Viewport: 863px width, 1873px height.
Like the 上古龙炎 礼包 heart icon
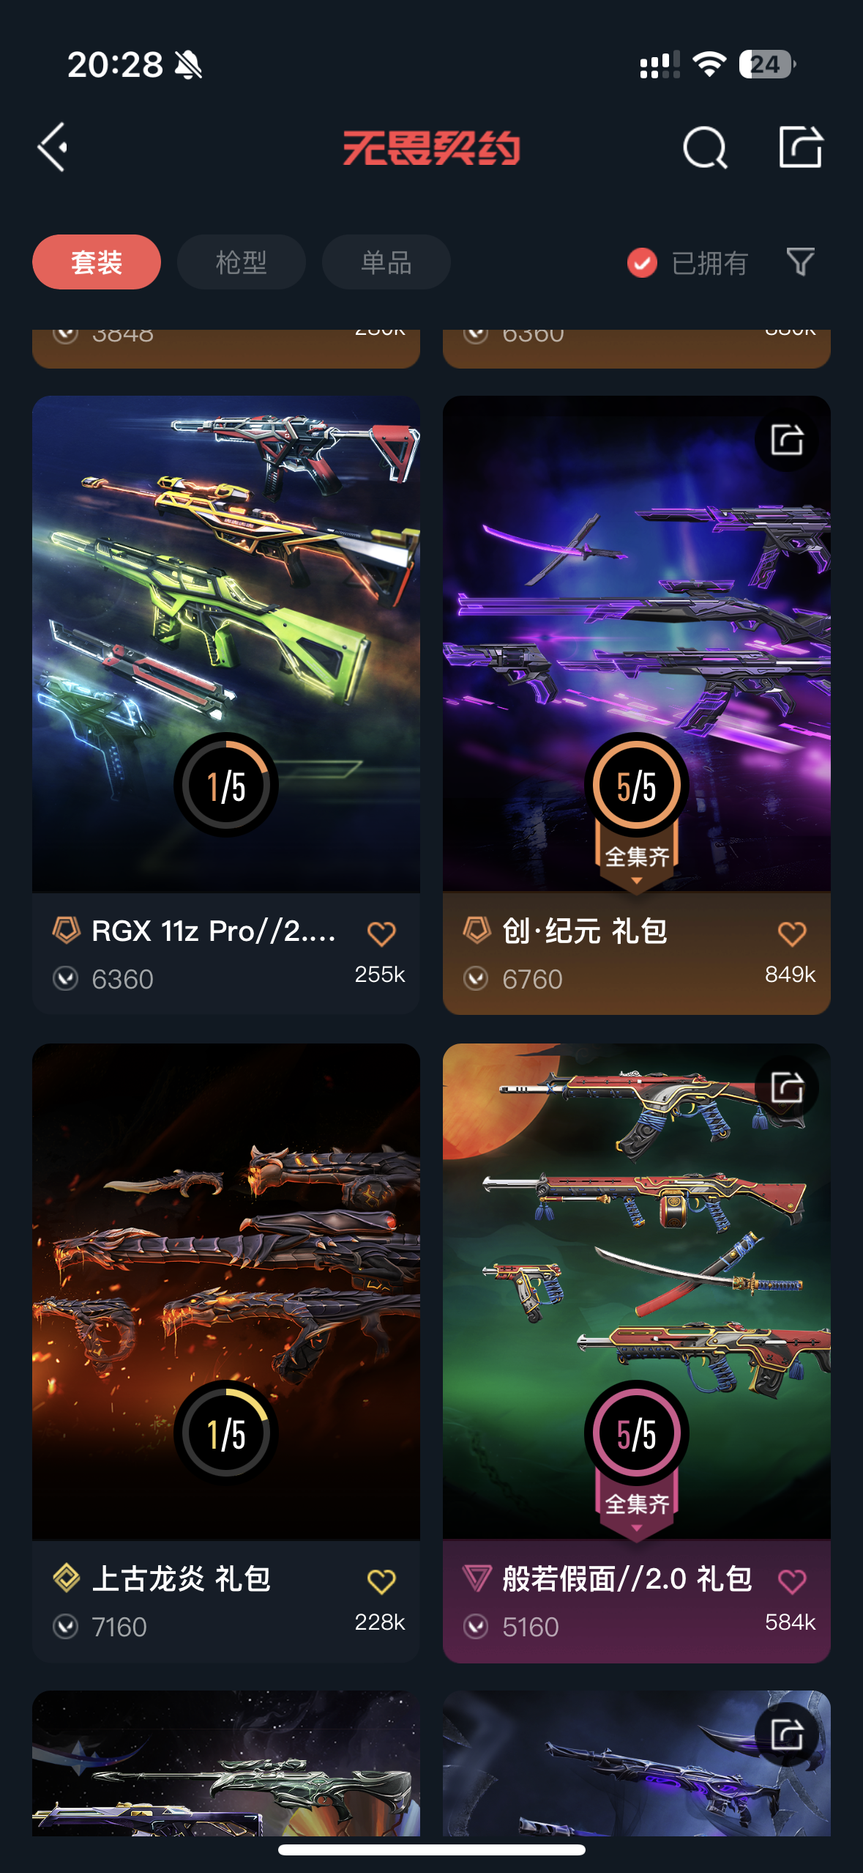click(381, 1581)
